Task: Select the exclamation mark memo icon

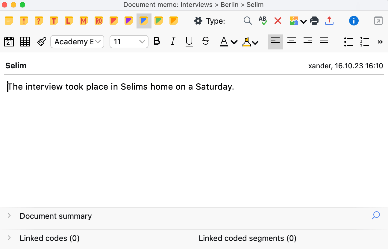Action: click(x=24, y=21)
